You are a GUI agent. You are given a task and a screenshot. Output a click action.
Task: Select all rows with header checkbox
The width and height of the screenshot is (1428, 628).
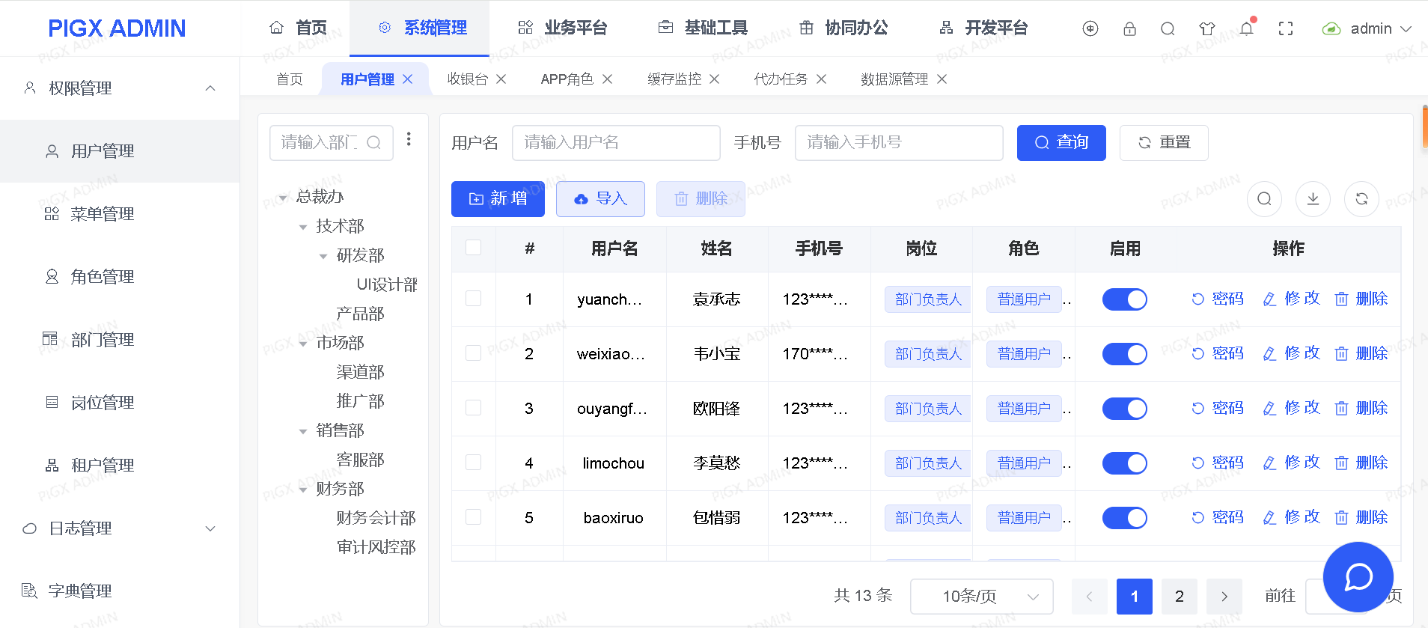pos(474,248)
